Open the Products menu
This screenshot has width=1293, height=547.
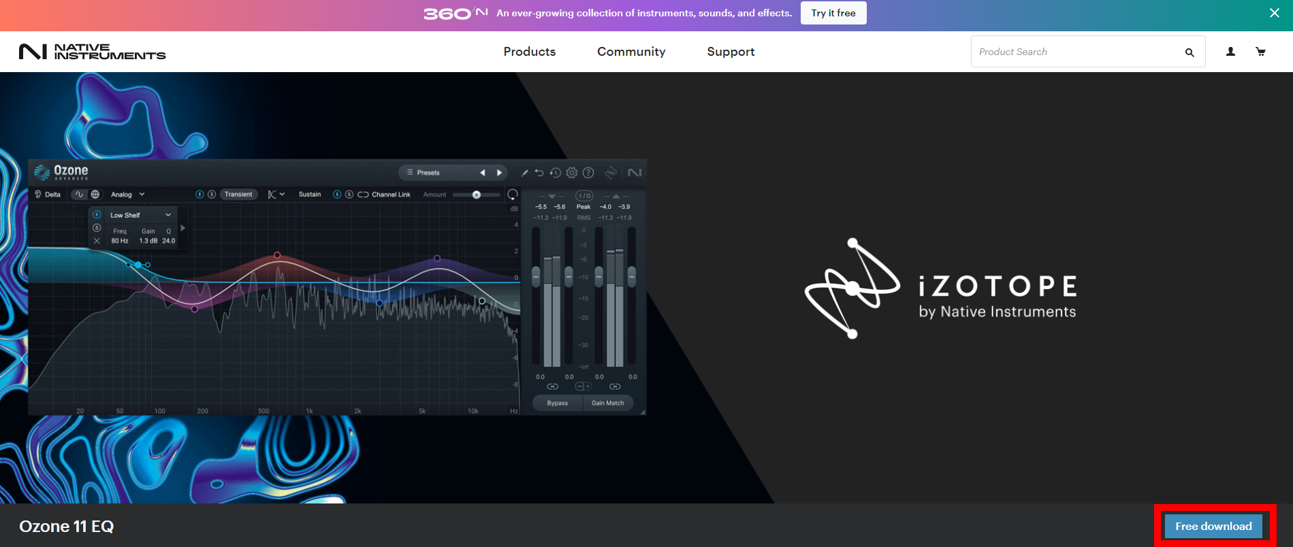click(x=530, y=52)
